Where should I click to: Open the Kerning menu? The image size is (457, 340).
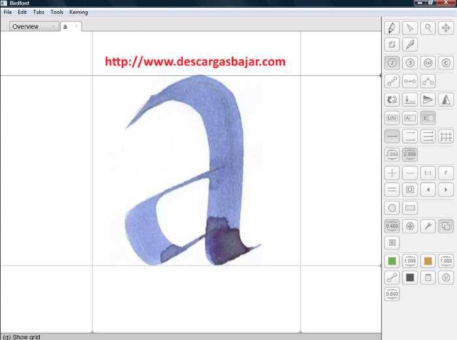[x=78, y=12]
